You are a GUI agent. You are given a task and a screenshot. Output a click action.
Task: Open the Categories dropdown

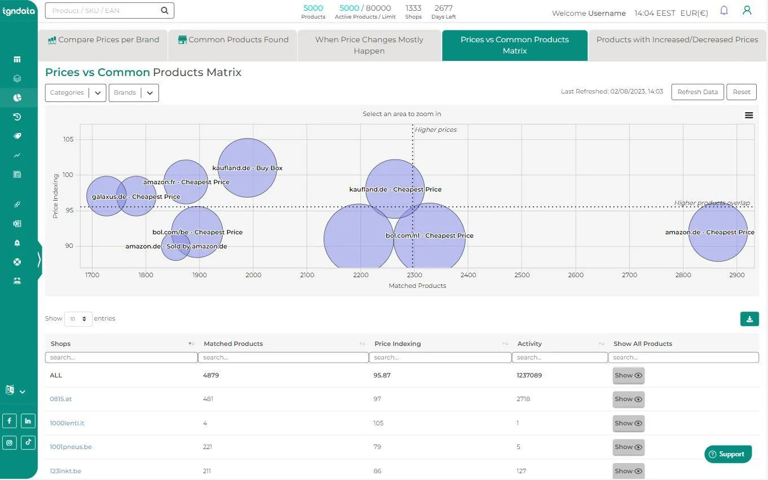(76, 92)
